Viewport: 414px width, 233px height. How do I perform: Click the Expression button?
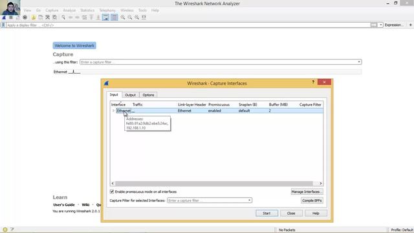(394, 25)
